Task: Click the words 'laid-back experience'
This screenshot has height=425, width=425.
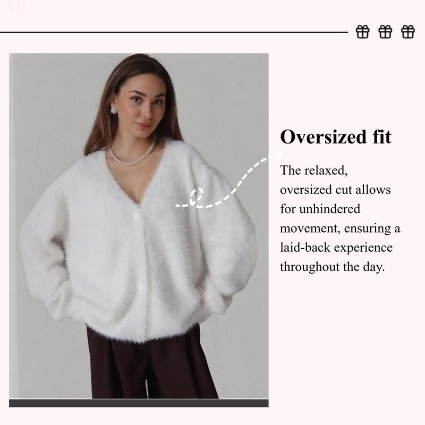Action: click(336, 248)
